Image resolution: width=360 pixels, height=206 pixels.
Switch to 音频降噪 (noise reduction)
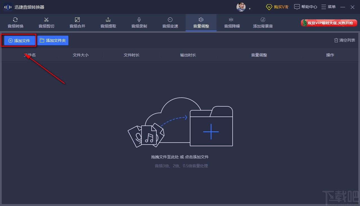232,22
